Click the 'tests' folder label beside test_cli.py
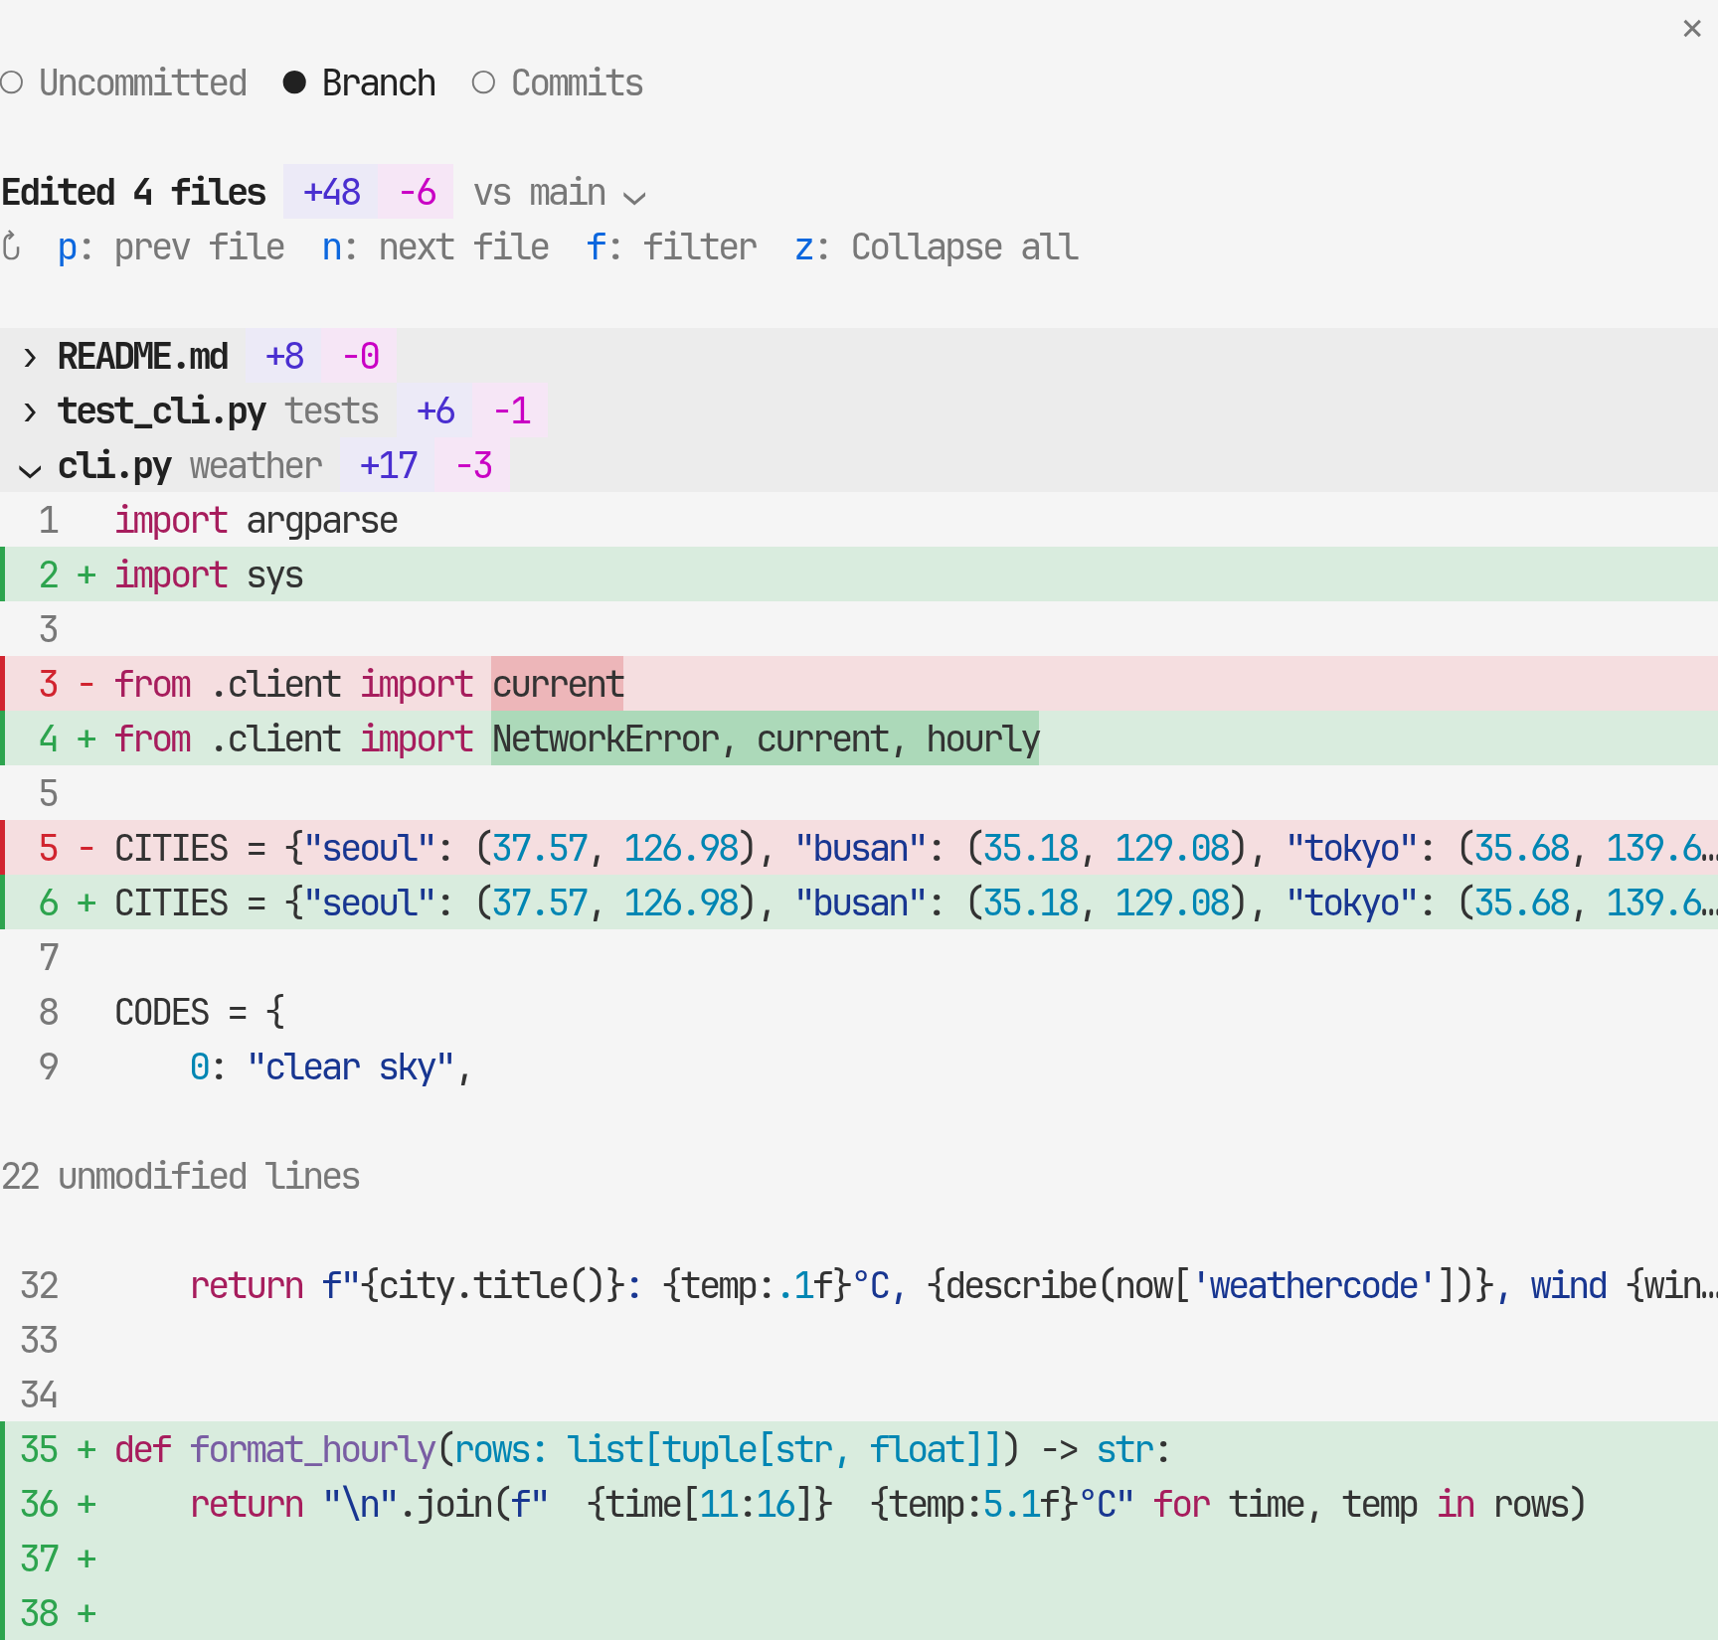1718x1640 pixels. pyautogui.click(x=332, y=410)
